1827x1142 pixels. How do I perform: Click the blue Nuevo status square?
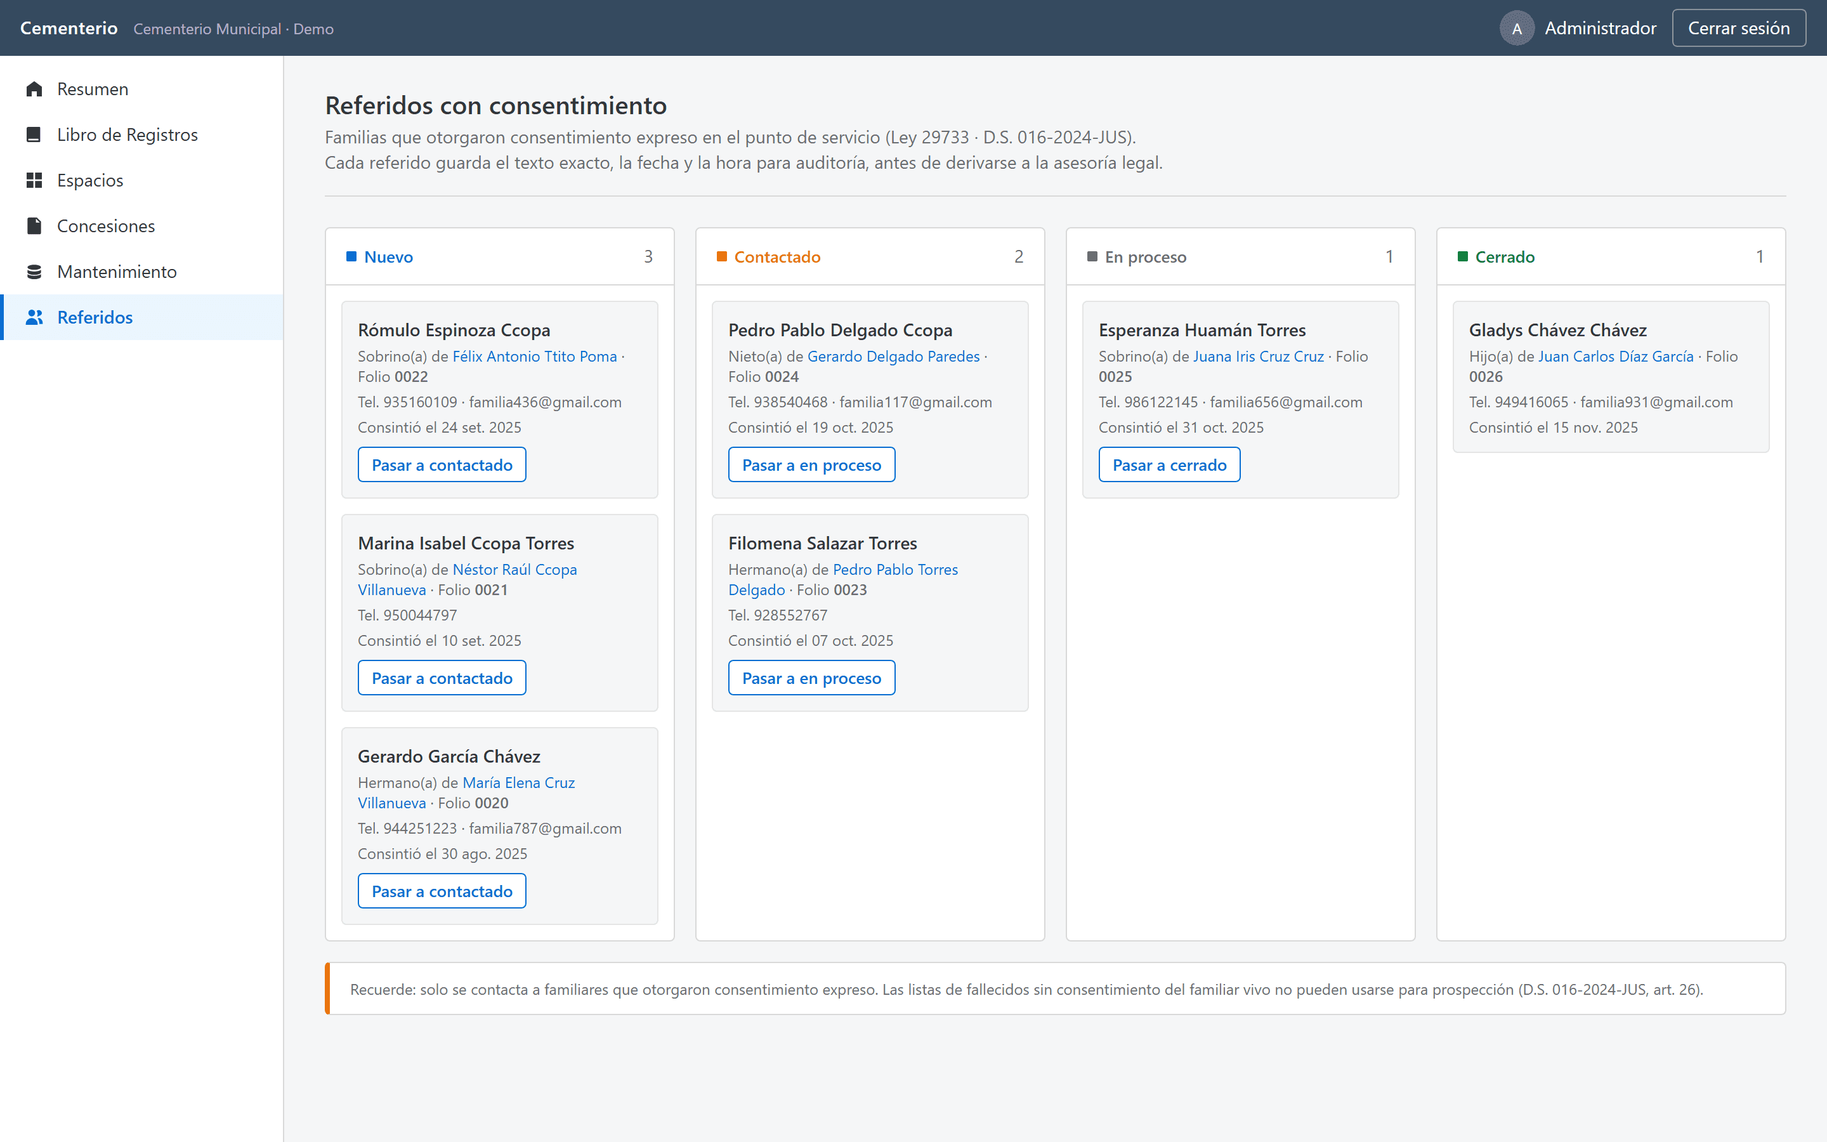pyautogui.click(x=351, y=257)
